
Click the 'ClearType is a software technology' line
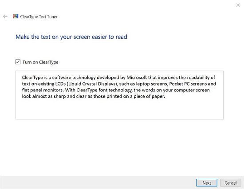[59, 77]
